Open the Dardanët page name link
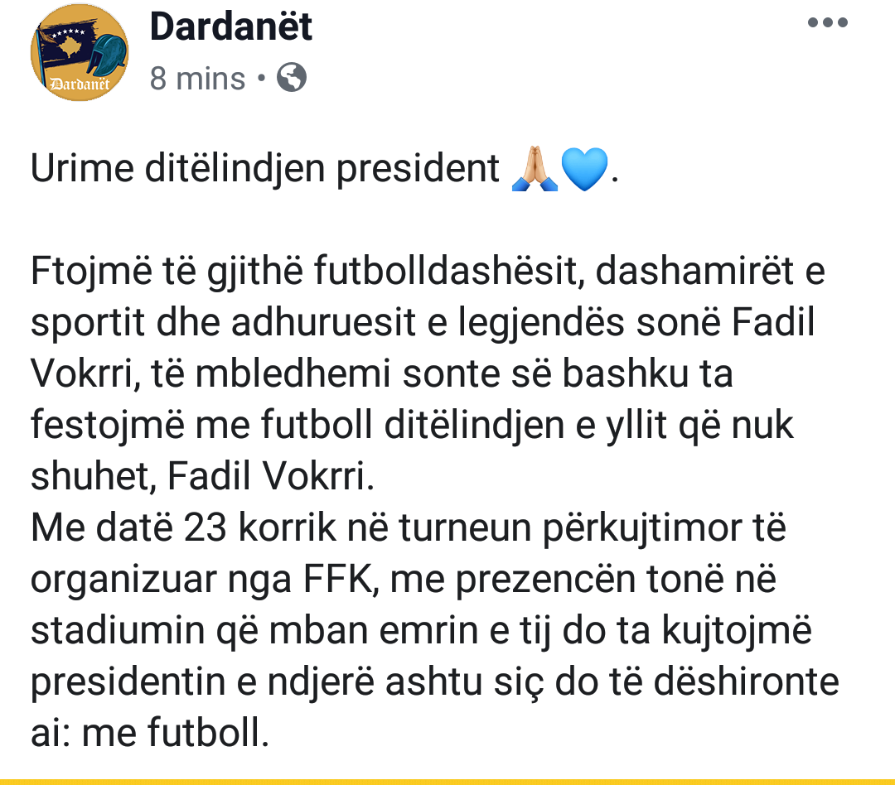The width and height of the screenshot is (895, 785). (231, 26)
